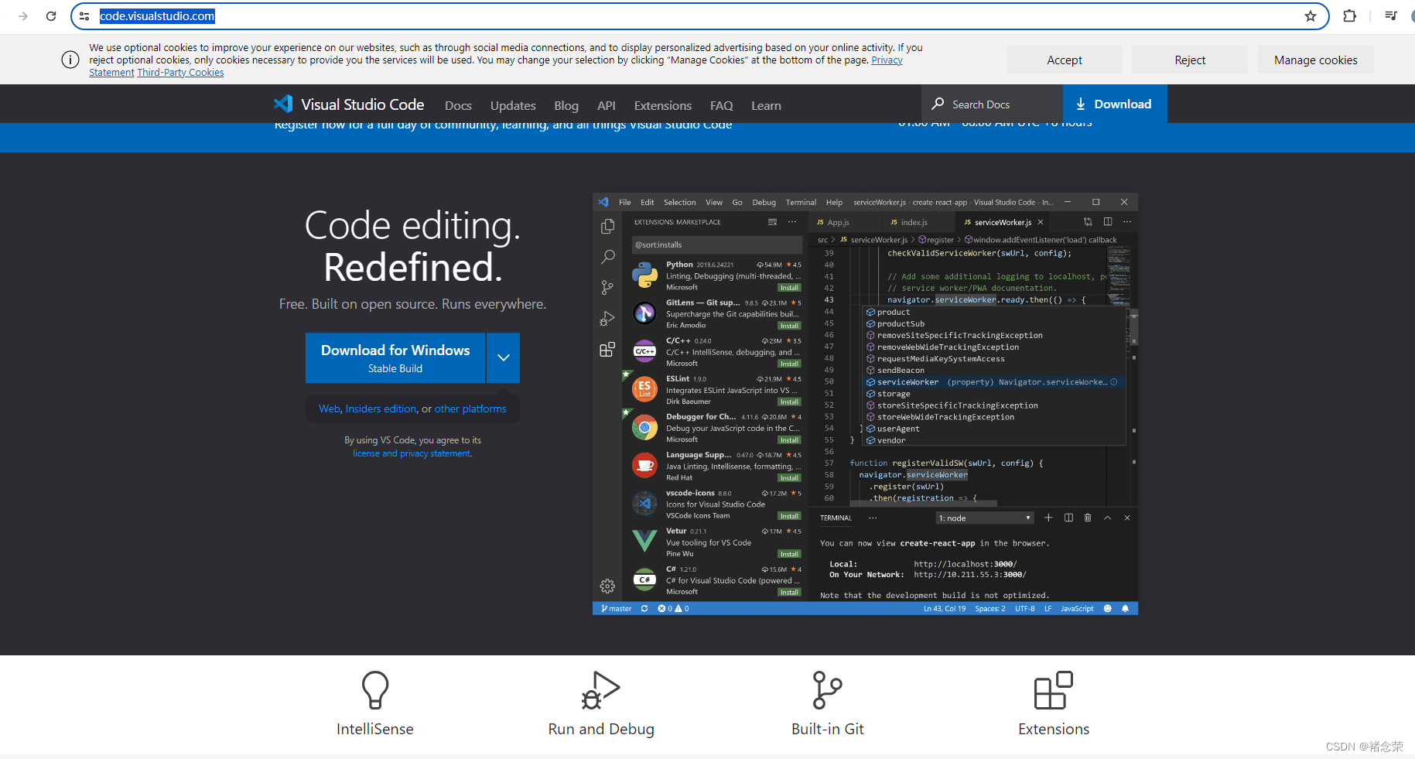Open the '1: node' terminal dropdown
Screen dimensions: 1415x759
[985, 518]
